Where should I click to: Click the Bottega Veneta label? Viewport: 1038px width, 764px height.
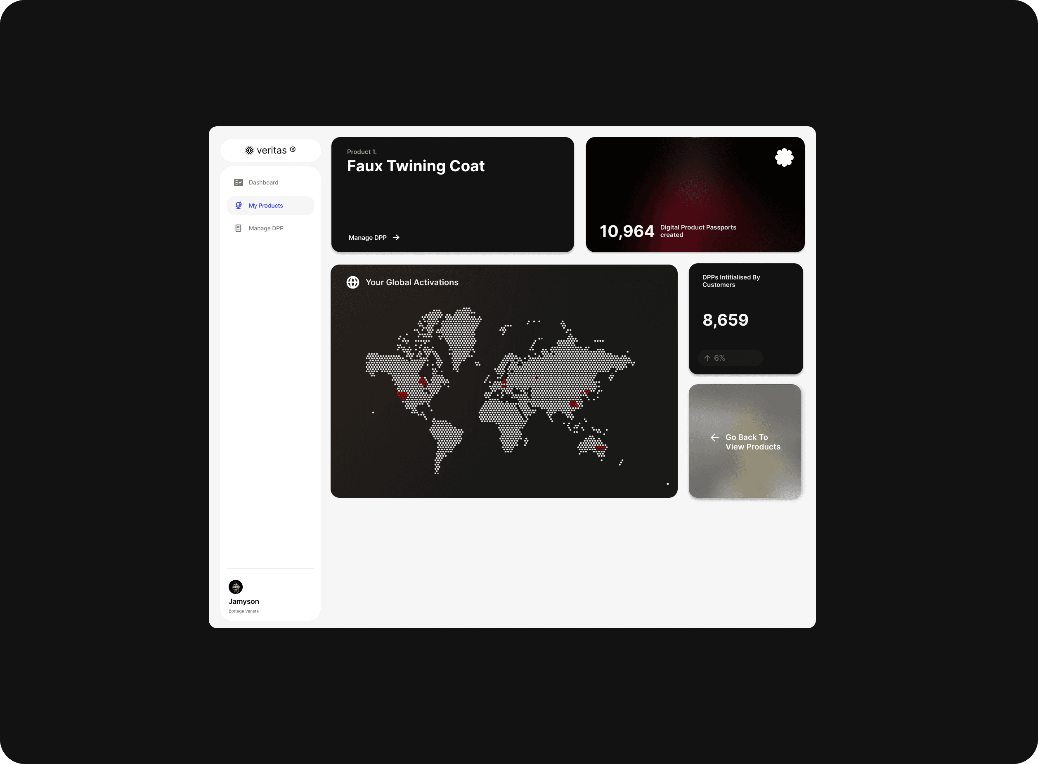(244, 611)
